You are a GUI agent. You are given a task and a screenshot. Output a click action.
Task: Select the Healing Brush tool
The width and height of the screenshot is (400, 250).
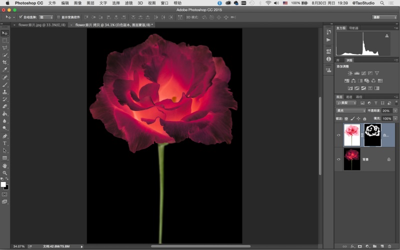point(4,77)
